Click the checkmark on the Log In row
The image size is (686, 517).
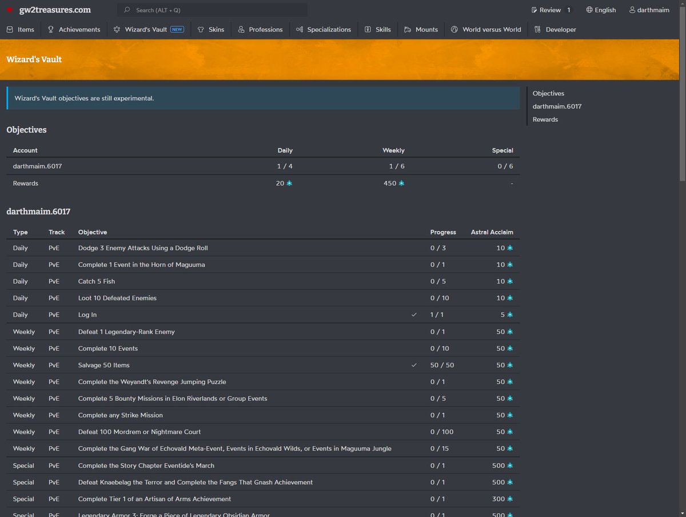click(x=414, y=315)
